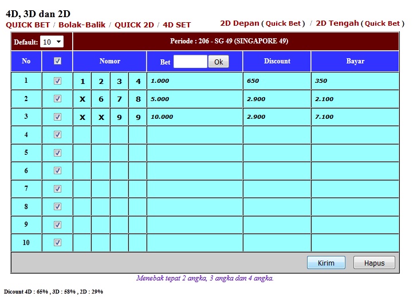
Task: Click the '4D, 3D dan 2D' heading
Action: (x=38, y=14)
